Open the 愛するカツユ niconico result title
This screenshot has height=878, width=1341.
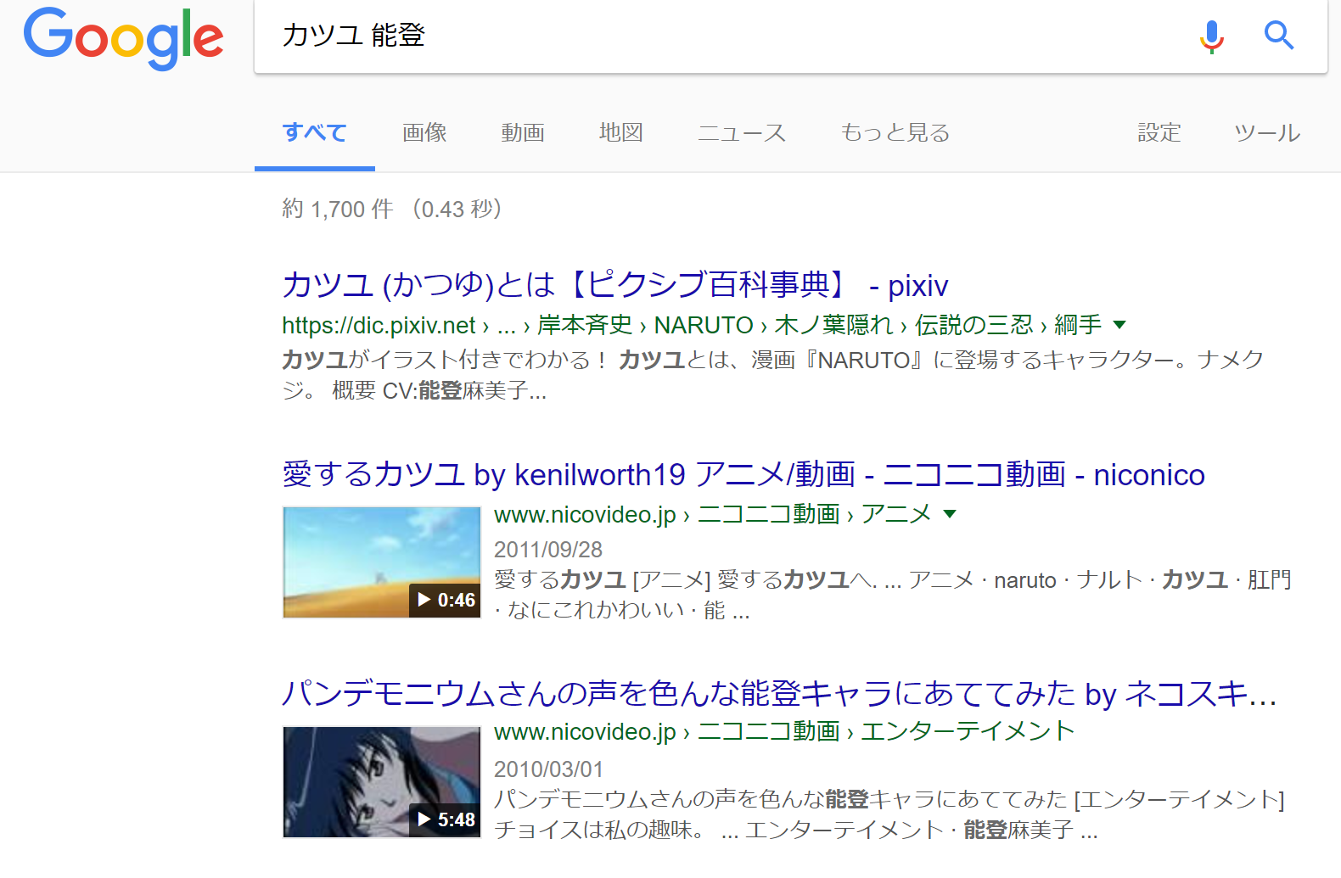point(743,475)
